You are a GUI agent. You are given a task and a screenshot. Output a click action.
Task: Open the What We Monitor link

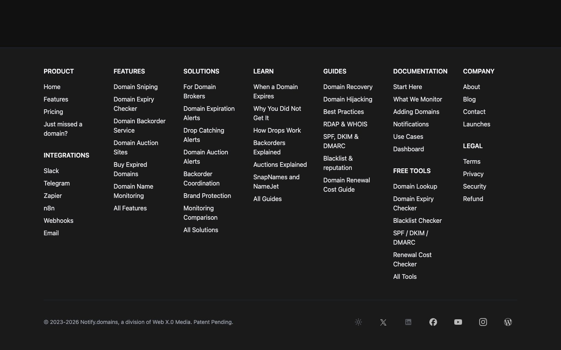[418, 99]
